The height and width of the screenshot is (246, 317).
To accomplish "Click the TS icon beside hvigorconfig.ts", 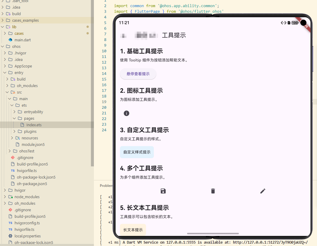I will (10, 223).
